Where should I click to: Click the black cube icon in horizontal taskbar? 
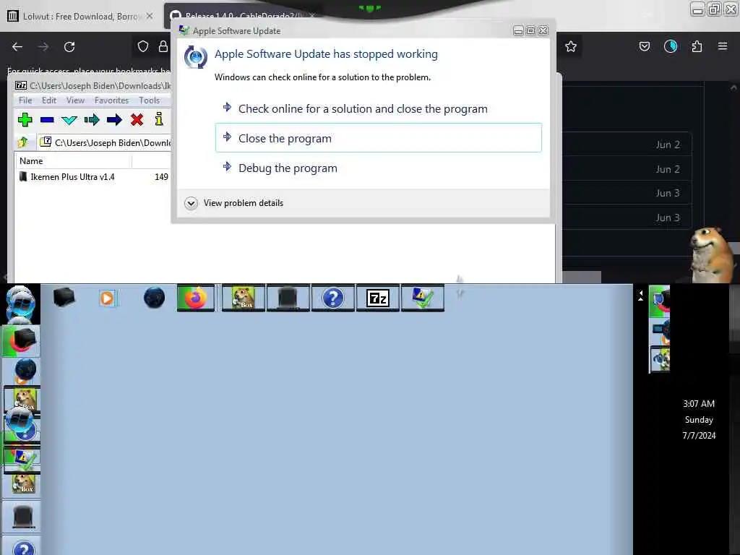click(x=64, y=298)
